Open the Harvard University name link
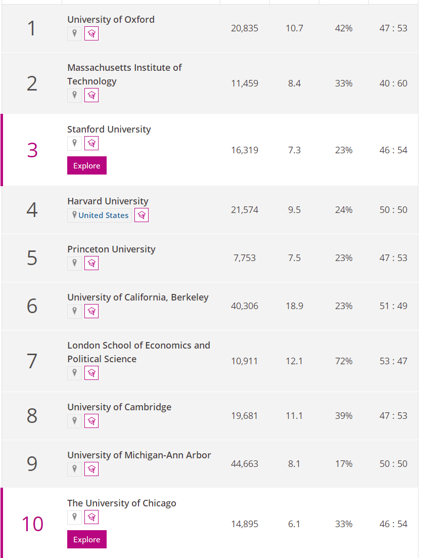The height and width of the screenshot is (558, 422). pos(108,201)
